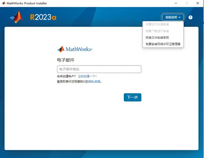
Task: Open the 立刻创建一个! account link
Action: (87, 76)
